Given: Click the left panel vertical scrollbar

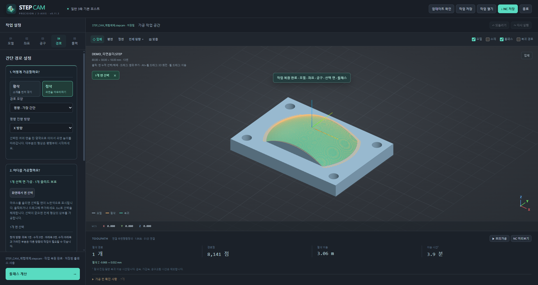Looking at the screenshot, I should pos(84,106).
